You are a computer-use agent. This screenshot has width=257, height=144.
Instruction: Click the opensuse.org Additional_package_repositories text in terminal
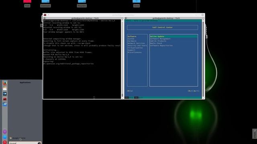pos(68,64)
